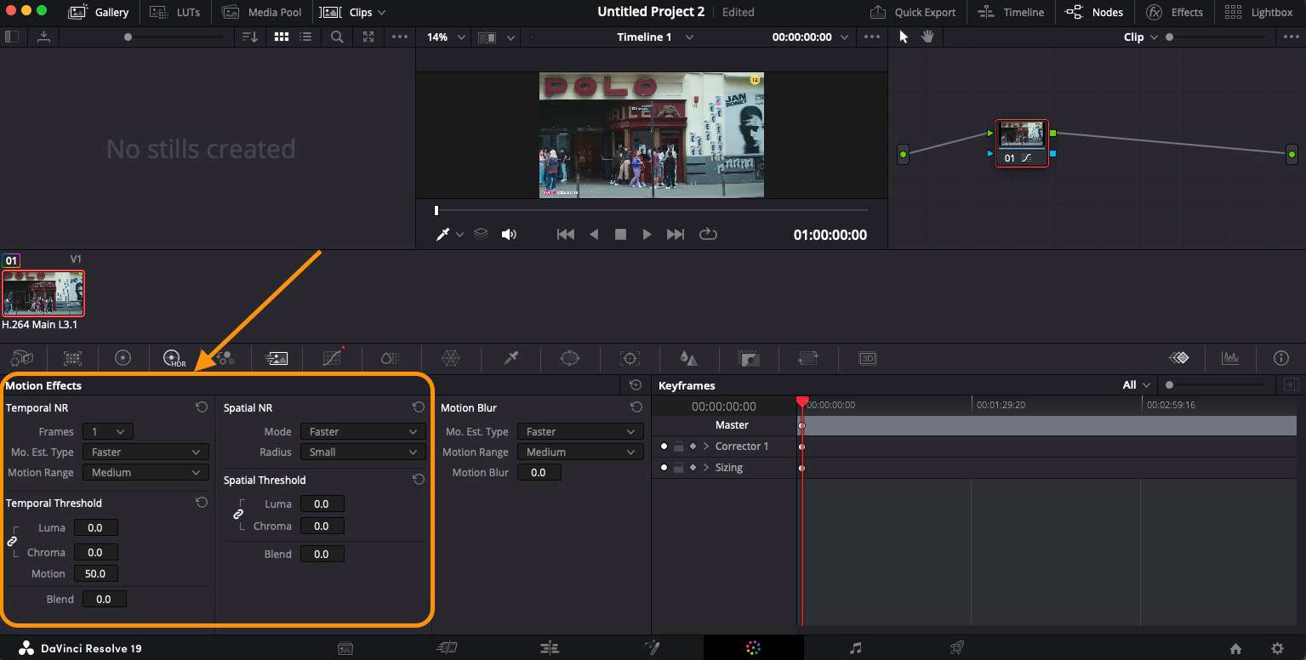Screen dimensions: 1306x660
Task: Open Motion Blur Motion Range dropdown
Action: [x=580, y=452]
